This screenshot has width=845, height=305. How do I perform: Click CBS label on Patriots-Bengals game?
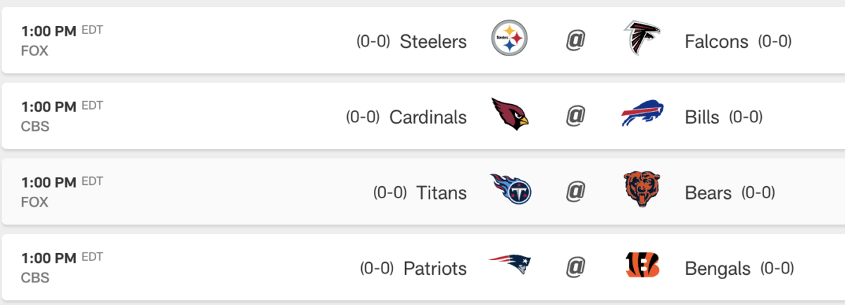point(35,278)
